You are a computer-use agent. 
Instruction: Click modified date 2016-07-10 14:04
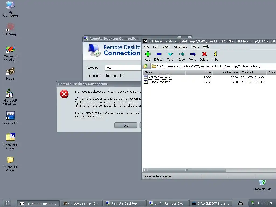coord(253,77)
